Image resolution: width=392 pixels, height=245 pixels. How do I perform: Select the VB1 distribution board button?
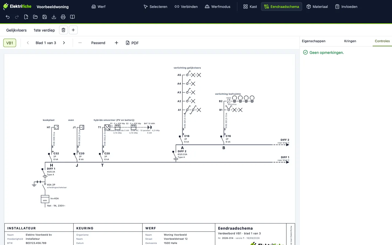click(x=10, y=43)
